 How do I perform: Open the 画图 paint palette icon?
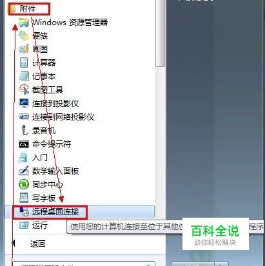pos(24,49)
